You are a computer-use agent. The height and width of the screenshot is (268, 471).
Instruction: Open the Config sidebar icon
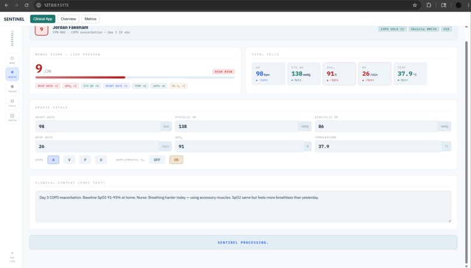click(x=12, y=117)
